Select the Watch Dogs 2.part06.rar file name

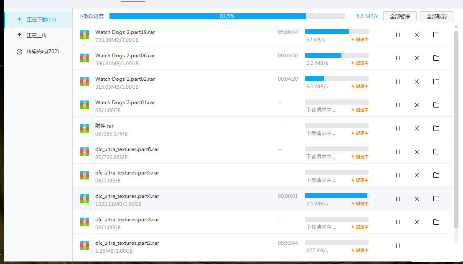[125, 55]
